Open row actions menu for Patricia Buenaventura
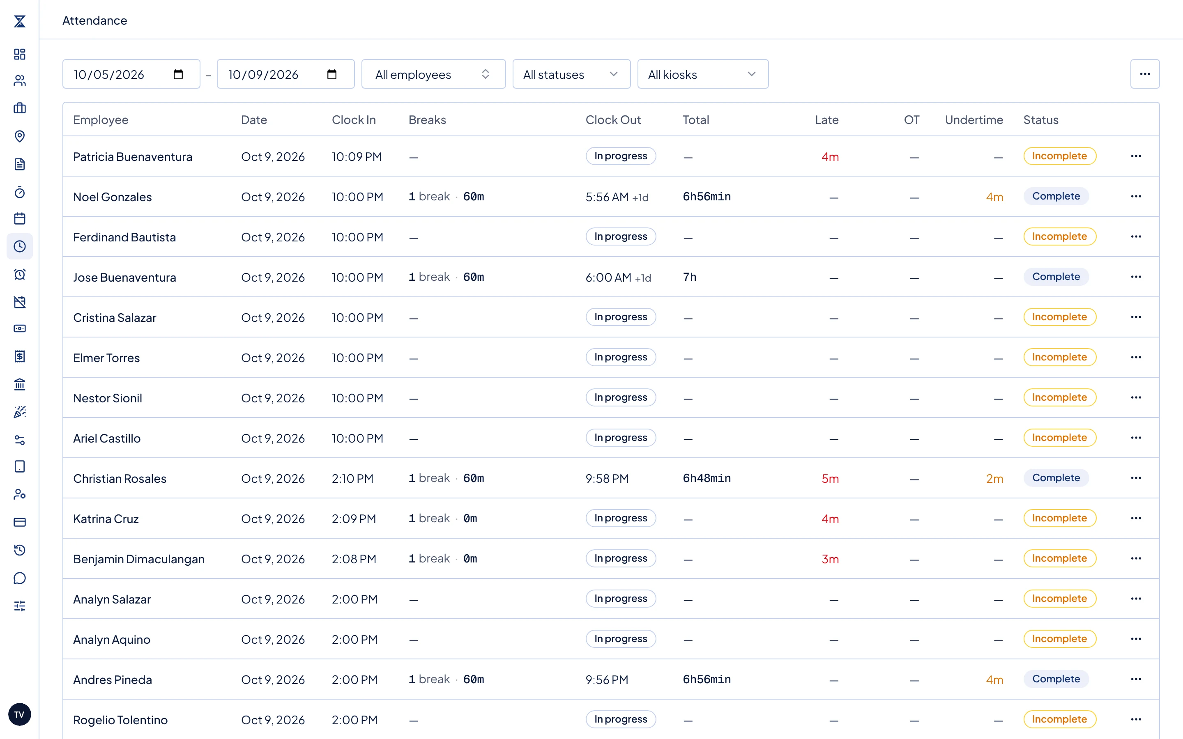The height and width of the screenshot is (739, 1183). (x=1136, y=156)
